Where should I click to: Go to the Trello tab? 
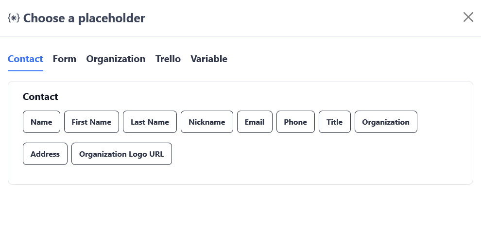coord(168,59)
